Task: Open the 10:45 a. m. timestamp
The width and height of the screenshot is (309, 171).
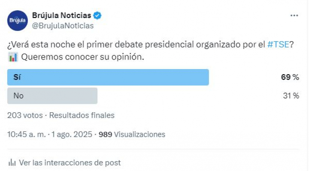Action: [x=27, y=135]
